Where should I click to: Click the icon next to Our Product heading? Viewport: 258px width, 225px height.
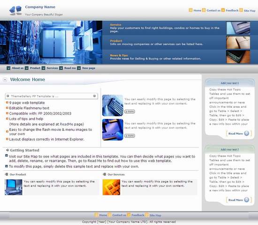tap(7, 174)
